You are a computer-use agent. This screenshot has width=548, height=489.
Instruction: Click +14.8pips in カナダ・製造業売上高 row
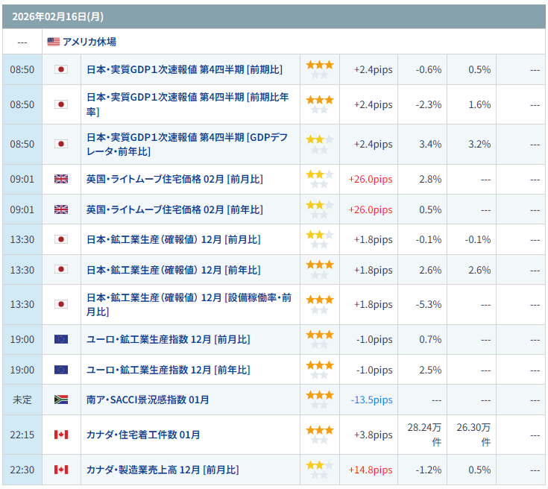click(370, 470)
